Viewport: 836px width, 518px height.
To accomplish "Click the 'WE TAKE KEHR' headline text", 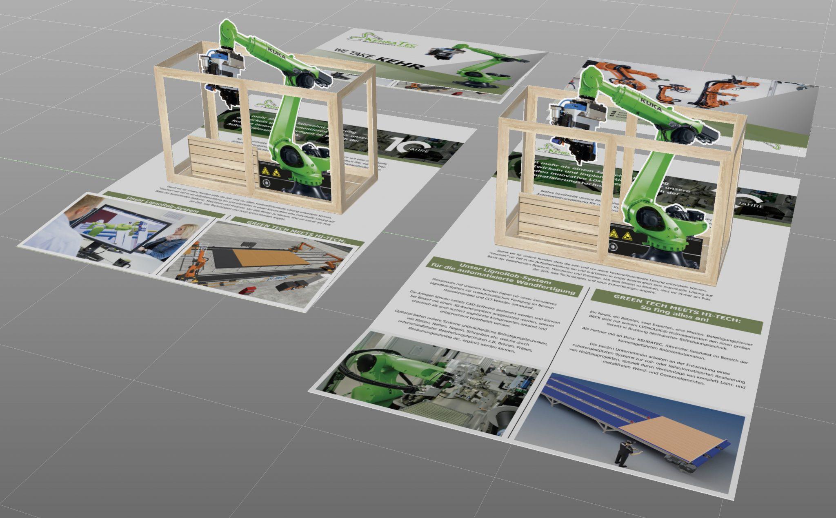I will click(378, 60).
